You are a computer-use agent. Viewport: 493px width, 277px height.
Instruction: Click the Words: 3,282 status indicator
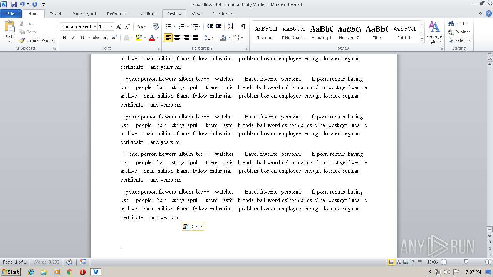click(46, 262)
